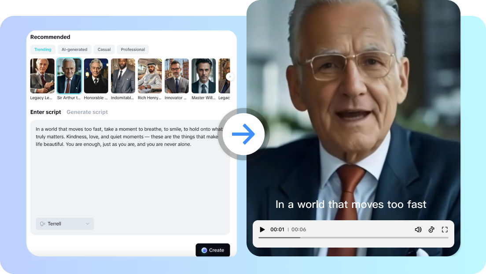Click the video progress bar
The height and width of the screenshot is (274, 486).
click(x=353, y=238)
